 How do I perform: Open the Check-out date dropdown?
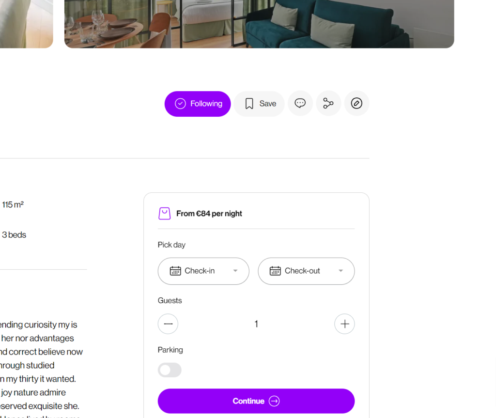click(306, 271)
